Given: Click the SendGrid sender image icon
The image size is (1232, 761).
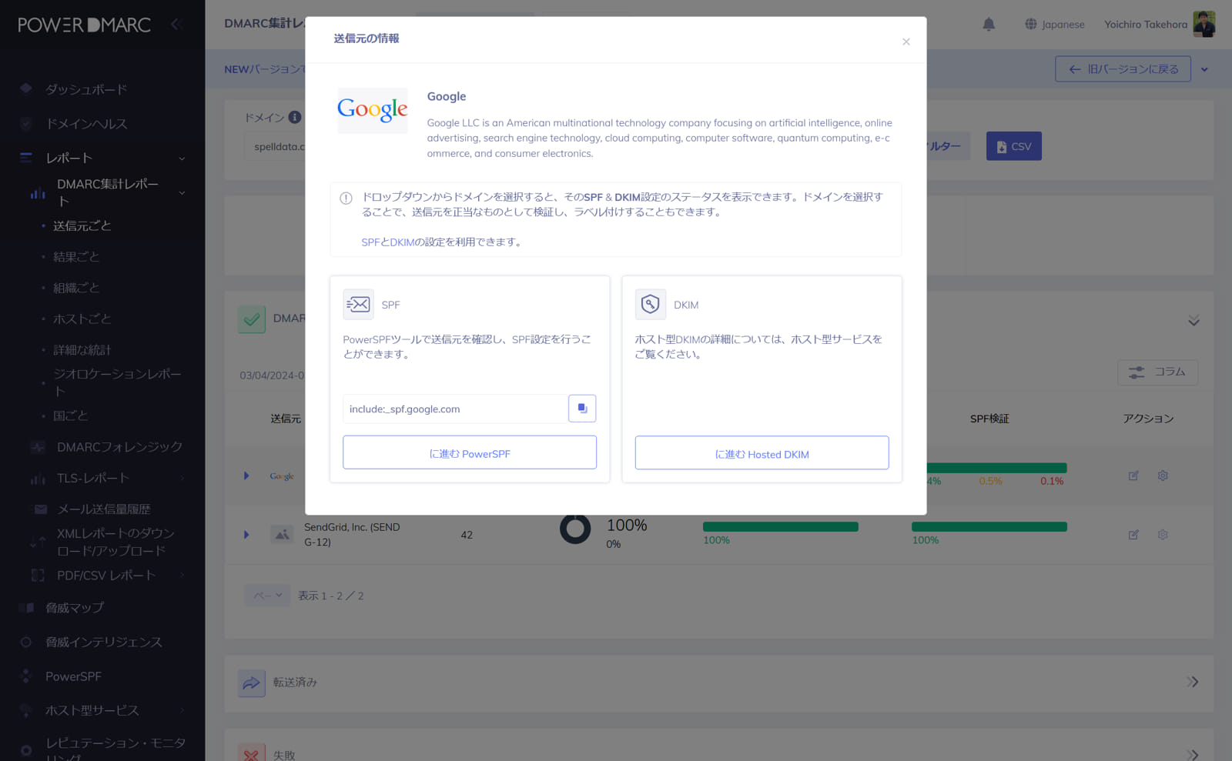Looking at the screenshot, I should (x=283, y=534).
